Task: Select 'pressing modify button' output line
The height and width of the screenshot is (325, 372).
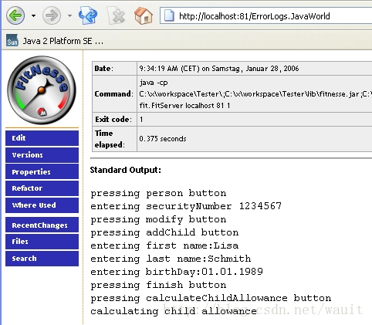Action: (x=158, y=219)
